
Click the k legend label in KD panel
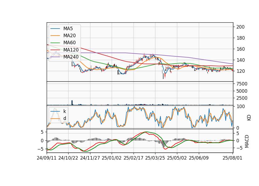[x=64, y=111]
